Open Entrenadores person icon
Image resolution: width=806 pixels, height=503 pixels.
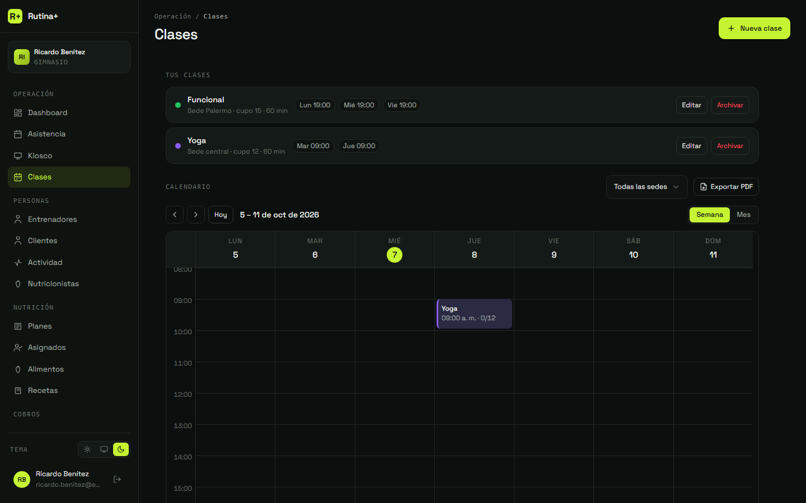point(18,220)
